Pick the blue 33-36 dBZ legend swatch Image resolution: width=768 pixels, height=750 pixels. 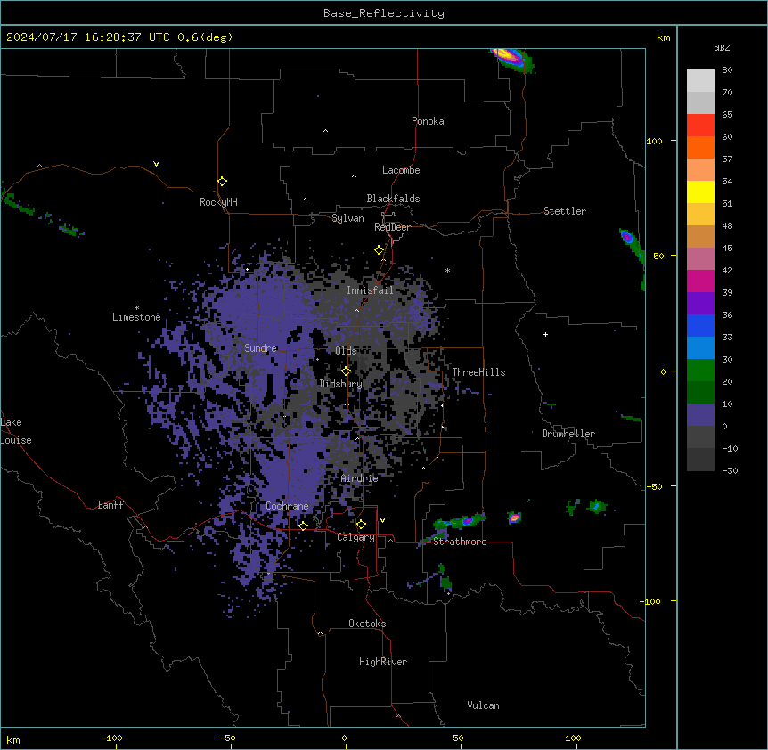(700, 325)
